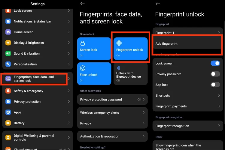Expand the Fingerprint 1 entry chevron
Viewport: 225px width, 150px height.
point(219,33)
